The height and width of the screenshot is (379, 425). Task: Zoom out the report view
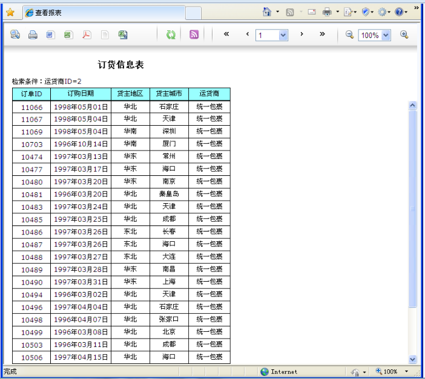click(x=350, y=34)
